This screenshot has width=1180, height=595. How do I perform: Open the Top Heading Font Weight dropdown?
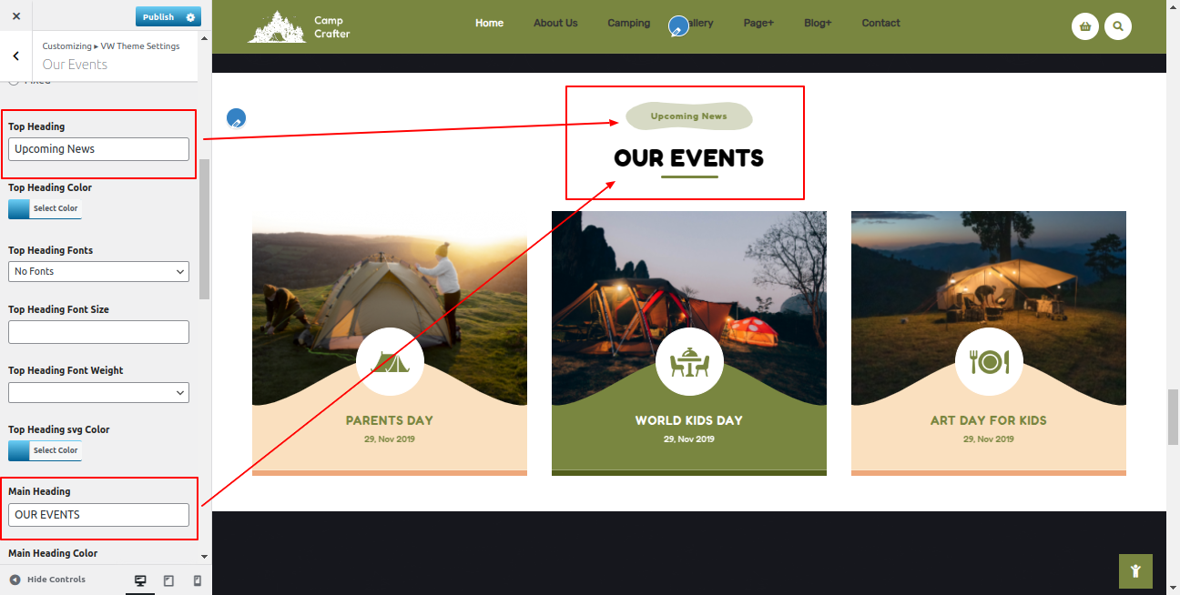coord(98,392)
